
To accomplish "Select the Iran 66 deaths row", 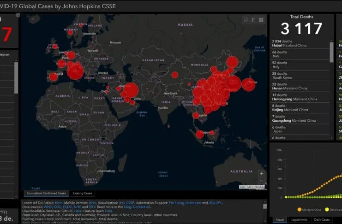I will click(x=300, y=54).
